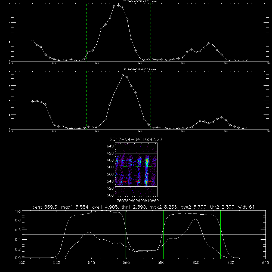Image resolution: width=272 pixels, height=272 pixels.
Task: Click the heatmap x-axis label '760780800820840860'
Action: (x=138, y=201)
